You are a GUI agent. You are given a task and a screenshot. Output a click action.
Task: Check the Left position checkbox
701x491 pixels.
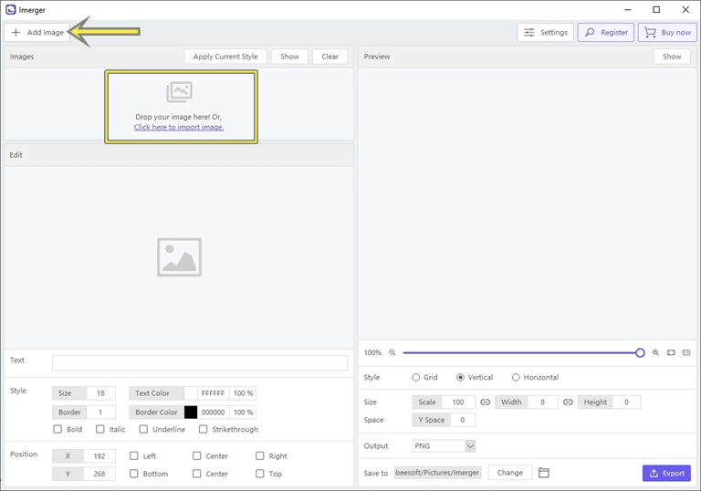(x=133, y=455)
